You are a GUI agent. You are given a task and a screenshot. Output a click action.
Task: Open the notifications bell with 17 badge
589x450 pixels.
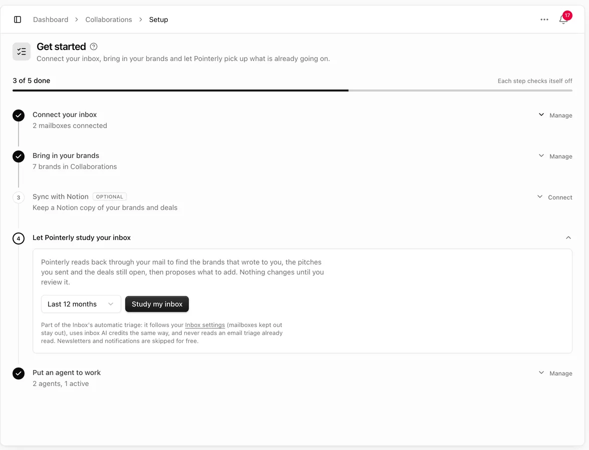(564, 18)
